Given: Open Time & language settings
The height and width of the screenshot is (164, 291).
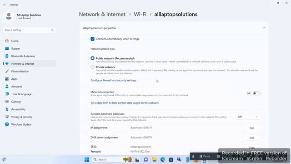Looking at the screenshot, I should (29, 94).
